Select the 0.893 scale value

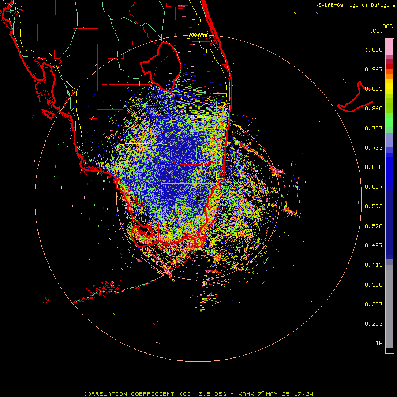[374, 89]
